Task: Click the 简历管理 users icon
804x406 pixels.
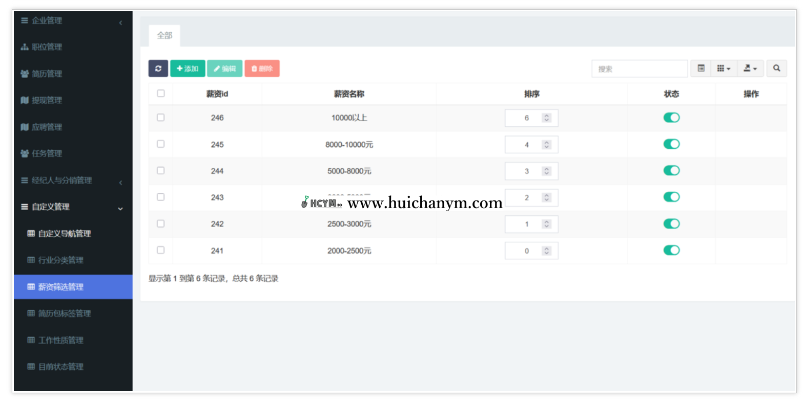Action: [24, 74]
